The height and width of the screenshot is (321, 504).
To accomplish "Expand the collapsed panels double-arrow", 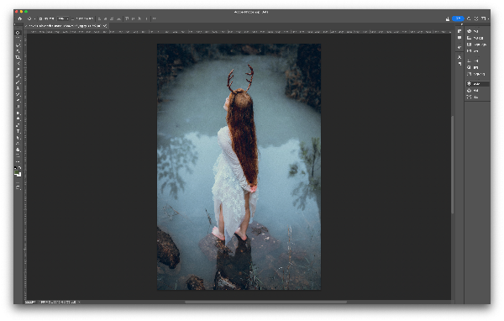I will point(461,24).
